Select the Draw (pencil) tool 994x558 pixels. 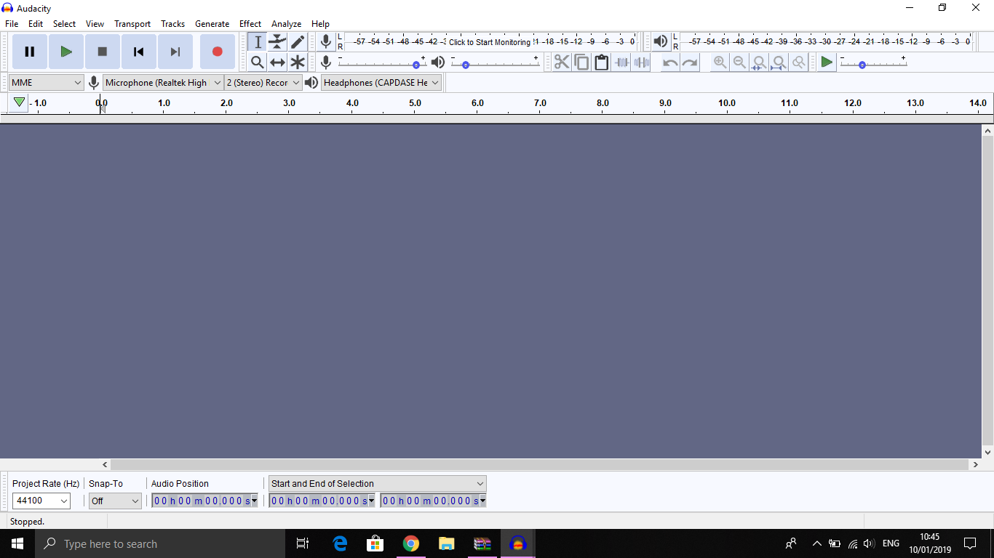coord(298,42)
